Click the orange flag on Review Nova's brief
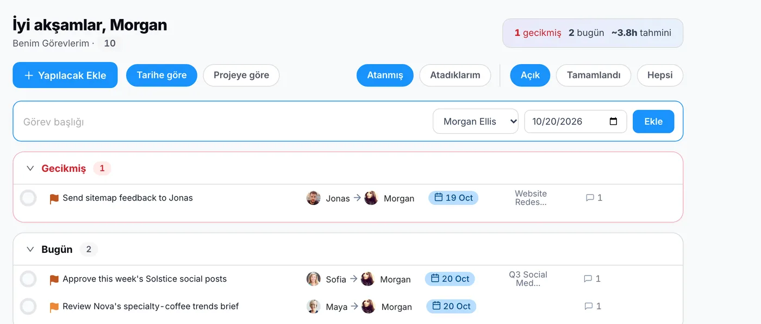 tap(54, 307)
